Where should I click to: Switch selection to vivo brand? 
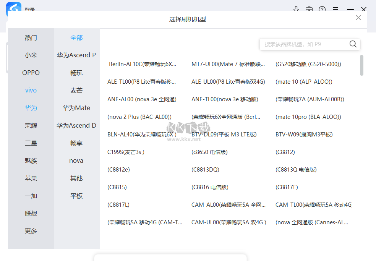point(31,90)
